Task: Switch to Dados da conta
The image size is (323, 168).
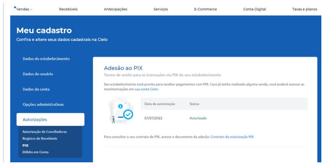Action: click(36, 89)
